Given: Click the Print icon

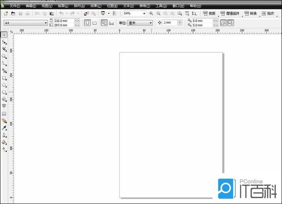Looking at the screenshot, I should pos(27,13).
